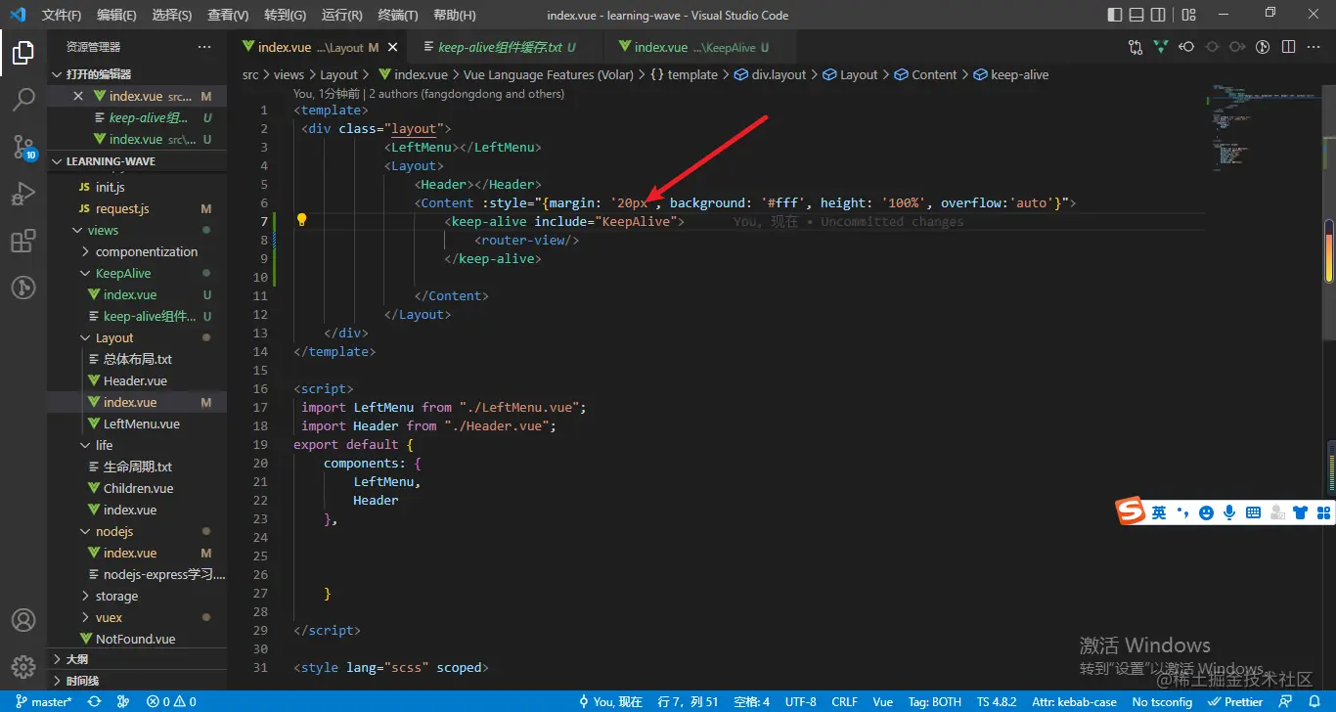The width and height of the screenshot is (1336, 712).
Task: Open the Extensions view
Action: point(23,241)
